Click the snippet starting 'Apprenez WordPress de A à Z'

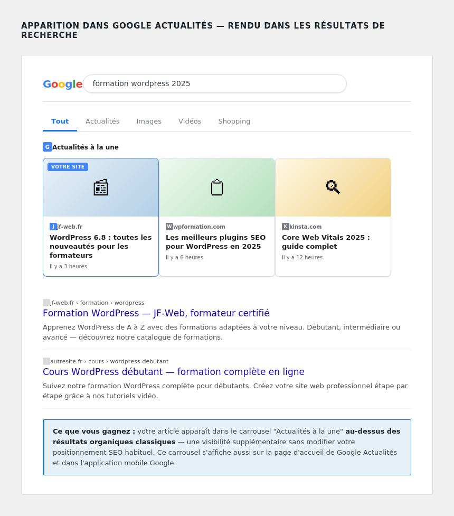click(x=221, y=332)
